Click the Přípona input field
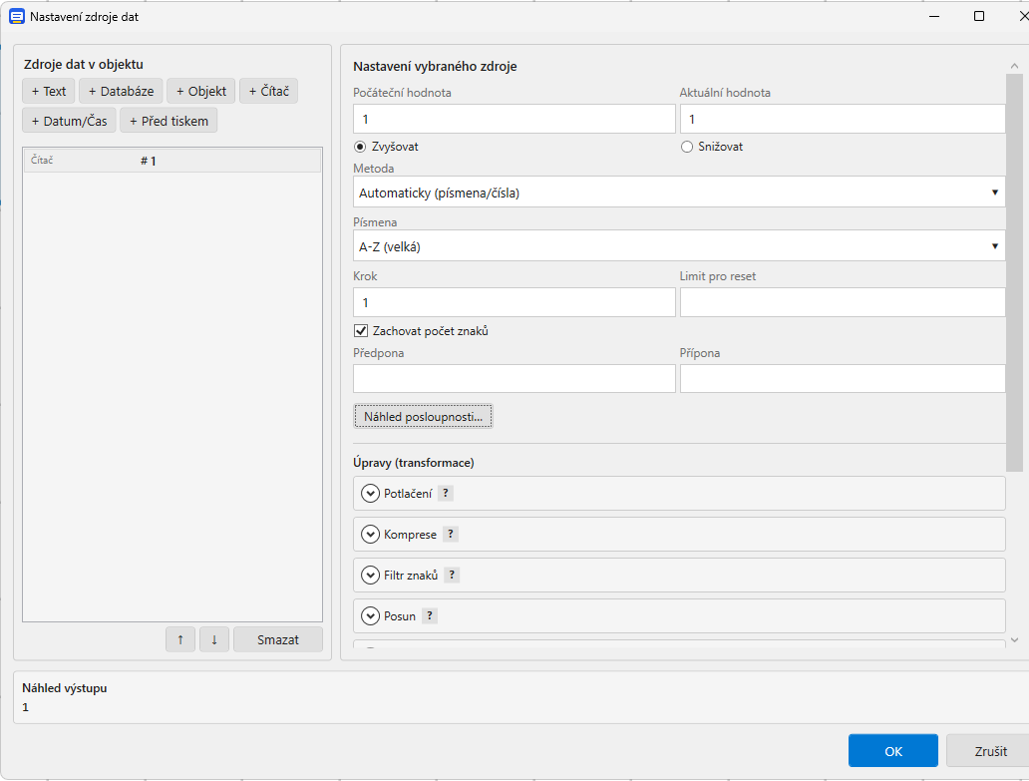Image resolution: width=1029 pixels, height=781 pixels. (842, 379)
